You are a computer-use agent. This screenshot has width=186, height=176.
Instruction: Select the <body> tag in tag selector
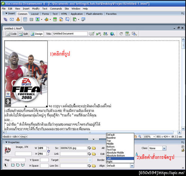[x=7, y=137]
